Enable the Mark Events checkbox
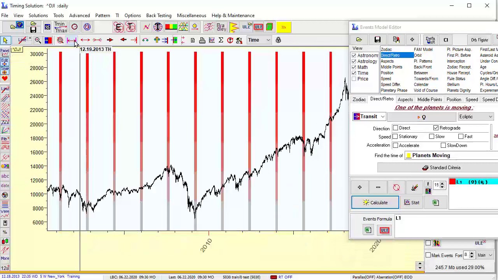Image resolution: width=498 pixels, height=280 pixels. [x=428, y=255]
